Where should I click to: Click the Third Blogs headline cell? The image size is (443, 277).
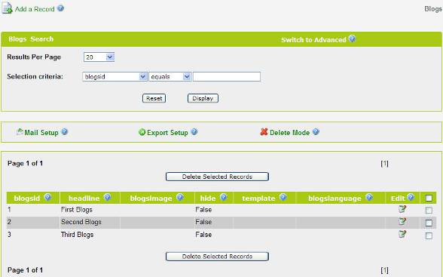click(77, 235)
